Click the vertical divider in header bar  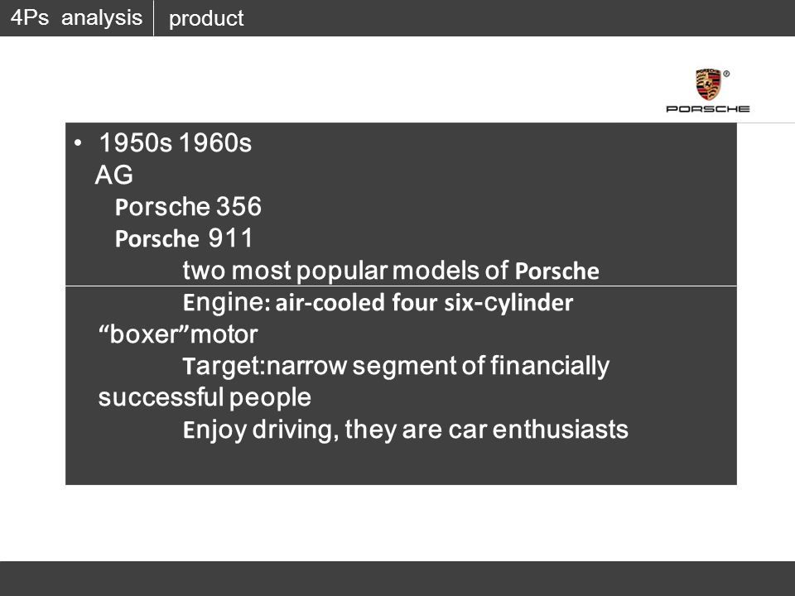(153, 18)
